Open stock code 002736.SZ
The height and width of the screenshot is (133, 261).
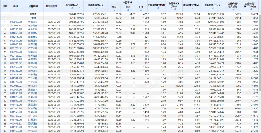click(16, 63)
